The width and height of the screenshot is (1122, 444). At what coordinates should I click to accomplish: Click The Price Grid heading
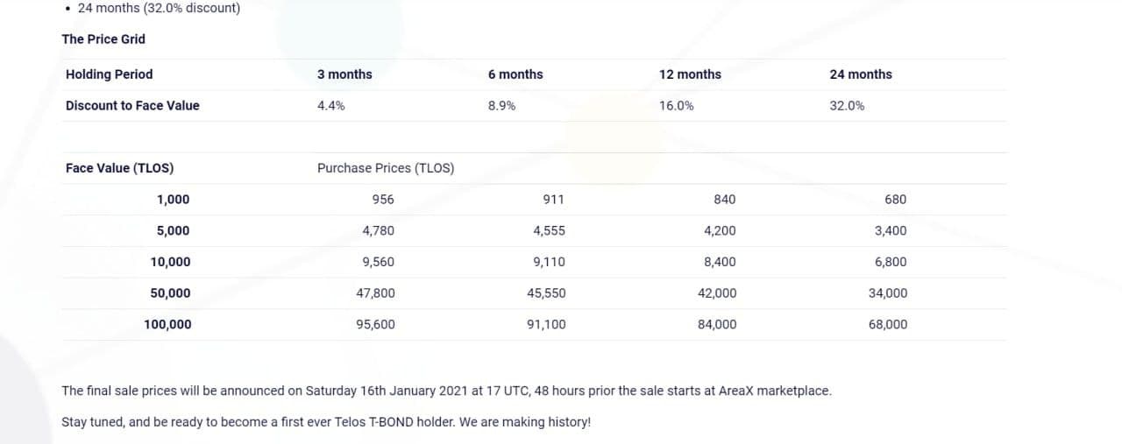103,39
